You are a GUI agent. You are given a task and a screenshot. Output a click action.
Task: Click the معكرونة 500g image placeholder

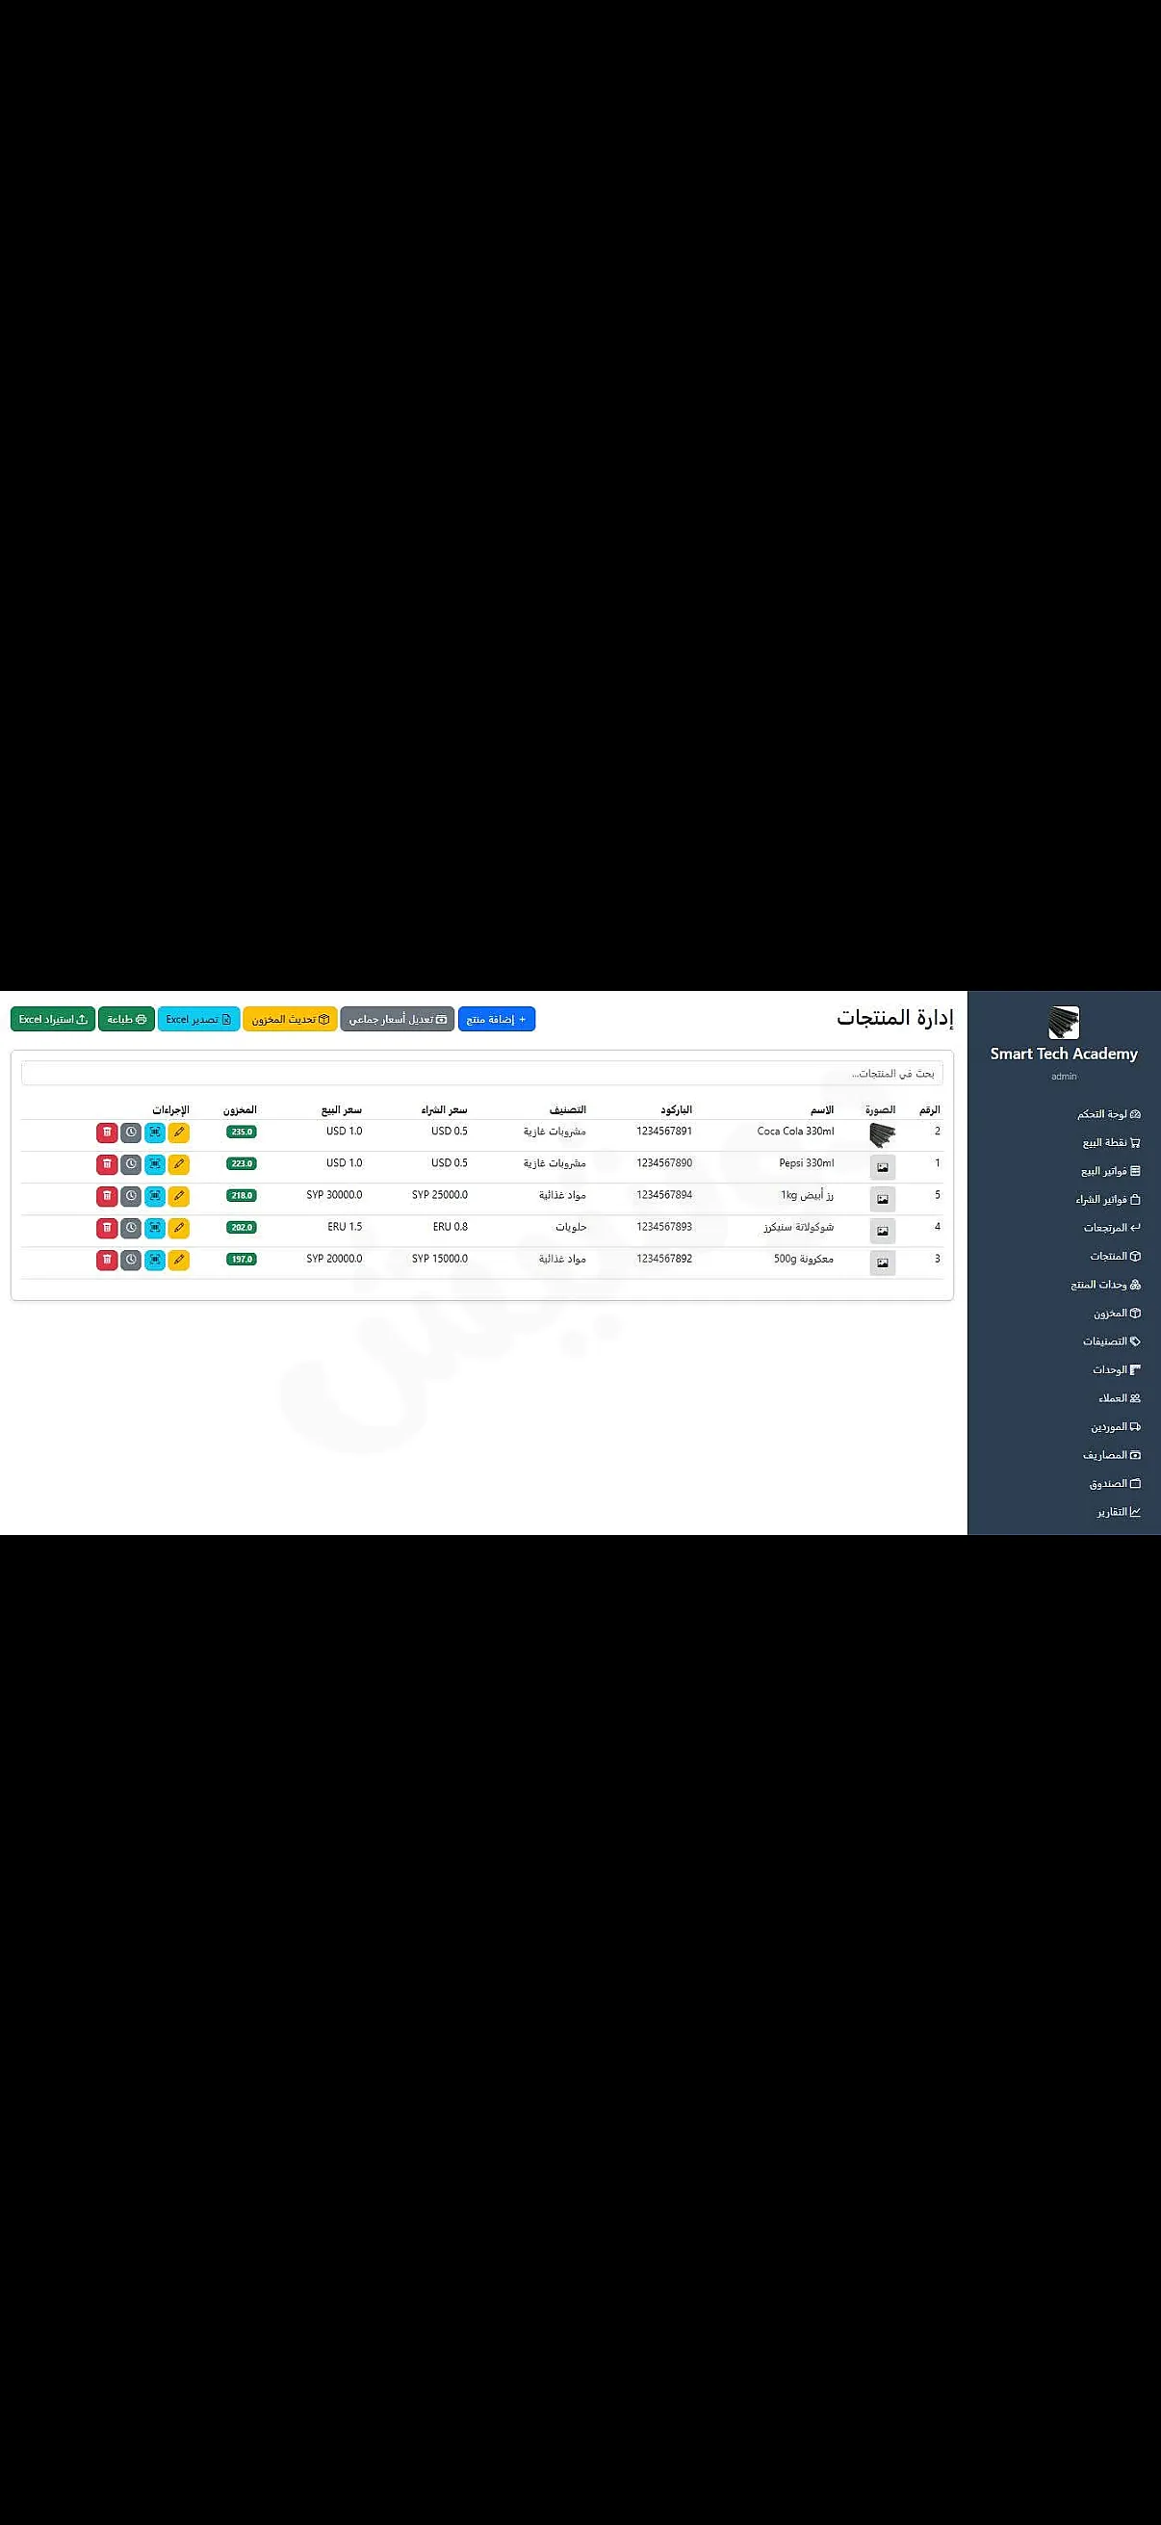[883, 1262]
